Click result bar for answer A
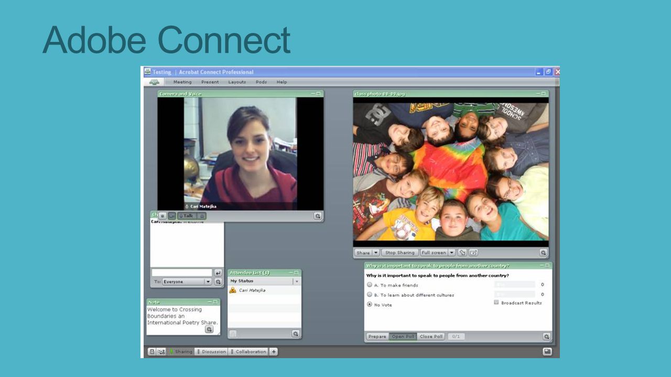This screenshot has width=671, height=377. 514,285
